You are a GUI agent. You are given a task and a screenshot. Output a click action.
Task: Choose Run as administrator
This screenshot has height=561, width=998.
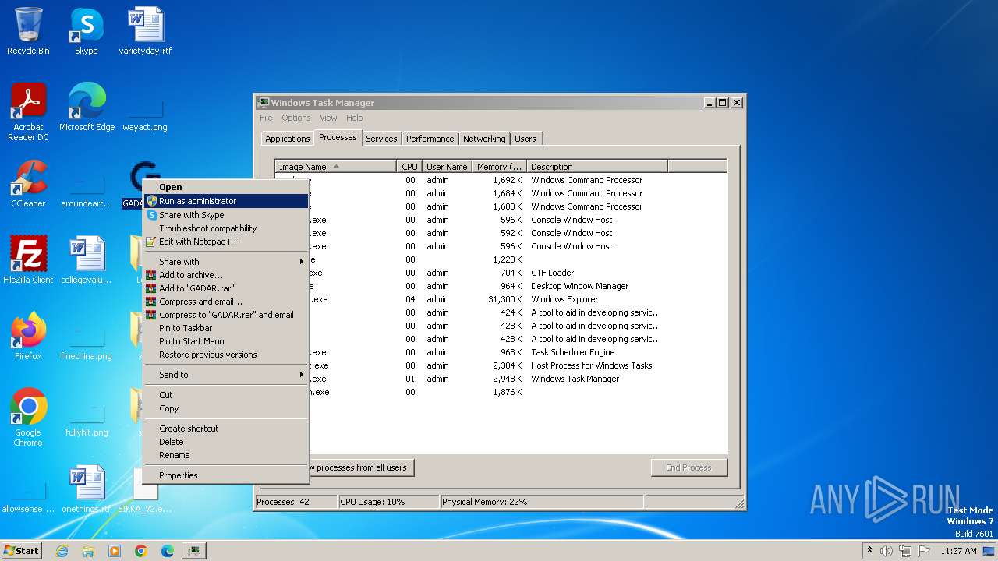[226, 201]
